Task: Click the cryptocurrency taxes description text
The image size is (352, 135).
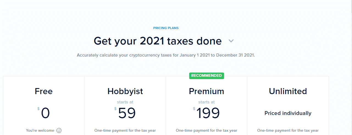Action: coord(166,55)
